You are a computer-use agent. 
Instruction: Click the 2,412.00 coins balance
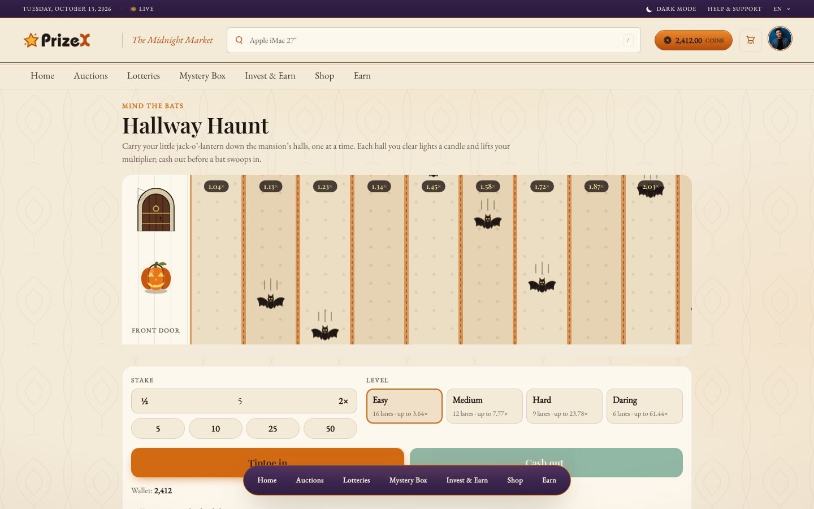pos(694,40)
